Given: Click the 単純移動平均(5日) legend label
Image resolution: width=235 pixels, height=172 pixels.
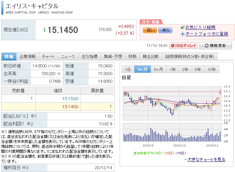Looking at the screenshot, I should [148, 153].
